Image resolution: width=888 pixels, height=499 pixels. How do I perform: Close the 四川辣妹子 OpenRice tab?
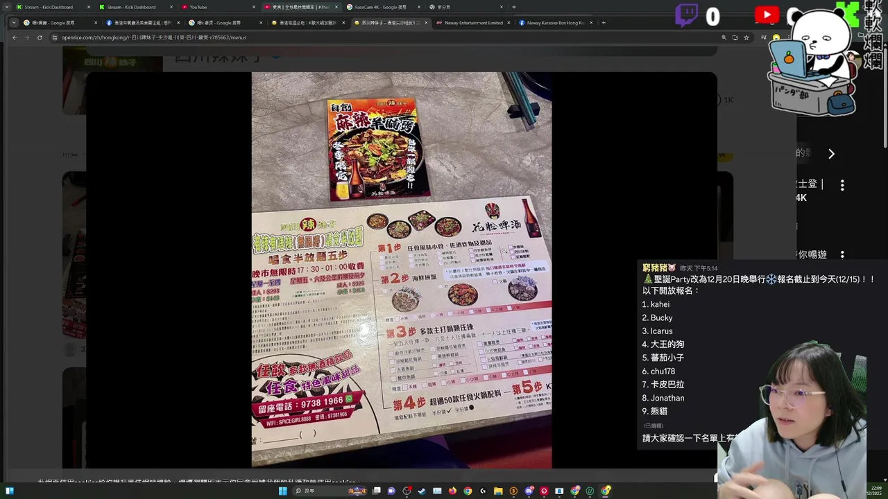tap(427, 22)
